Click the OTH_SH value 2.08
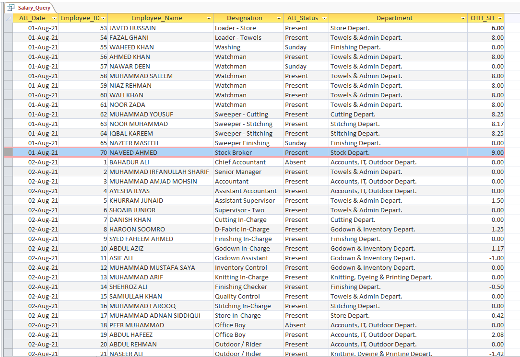 click(486, 335)
